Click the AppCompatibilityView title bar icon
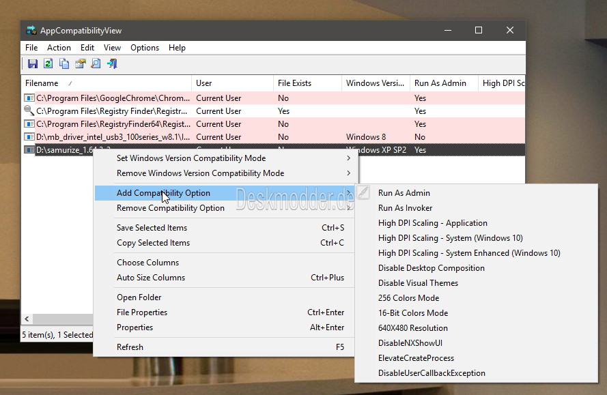607x395 pixels. pyautogui.click(x=31, y=31)
